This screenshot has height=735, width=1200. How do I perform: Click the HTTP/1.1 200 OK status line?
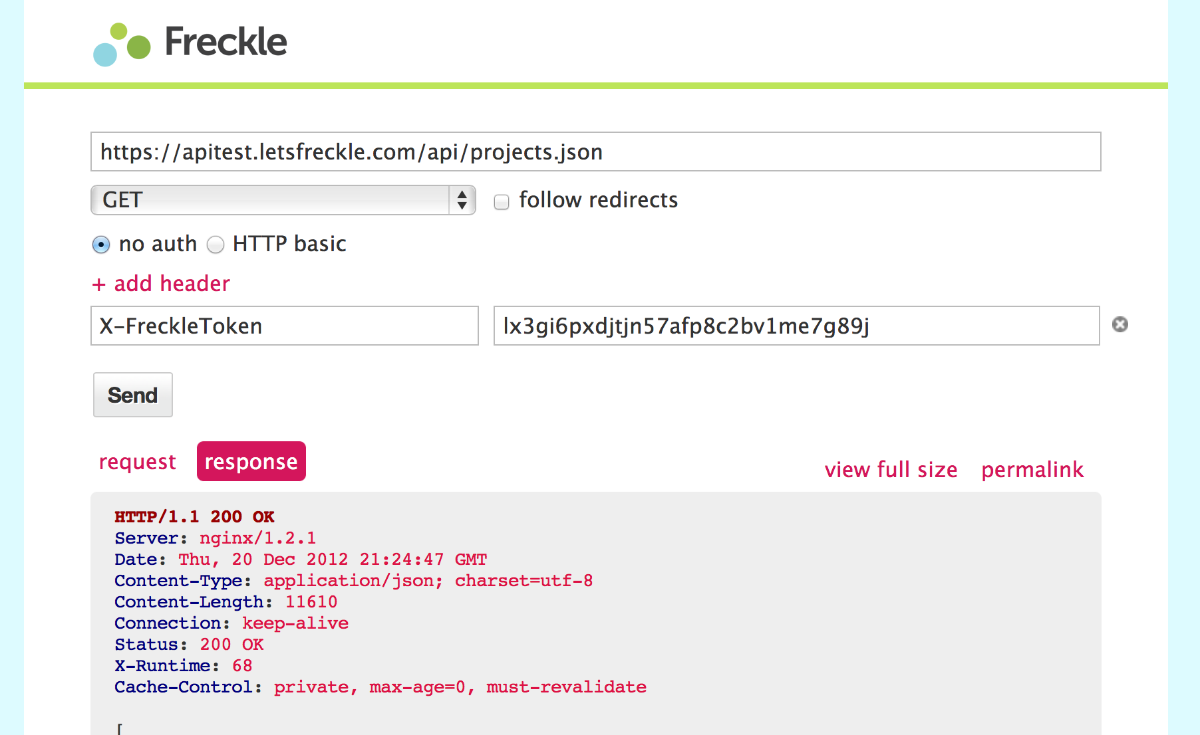click(195, 516)
